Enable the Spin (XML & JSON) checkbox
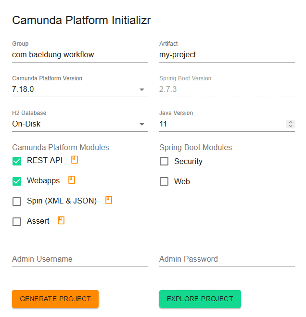Screen dimensions: 306x317 coord(17,202)
